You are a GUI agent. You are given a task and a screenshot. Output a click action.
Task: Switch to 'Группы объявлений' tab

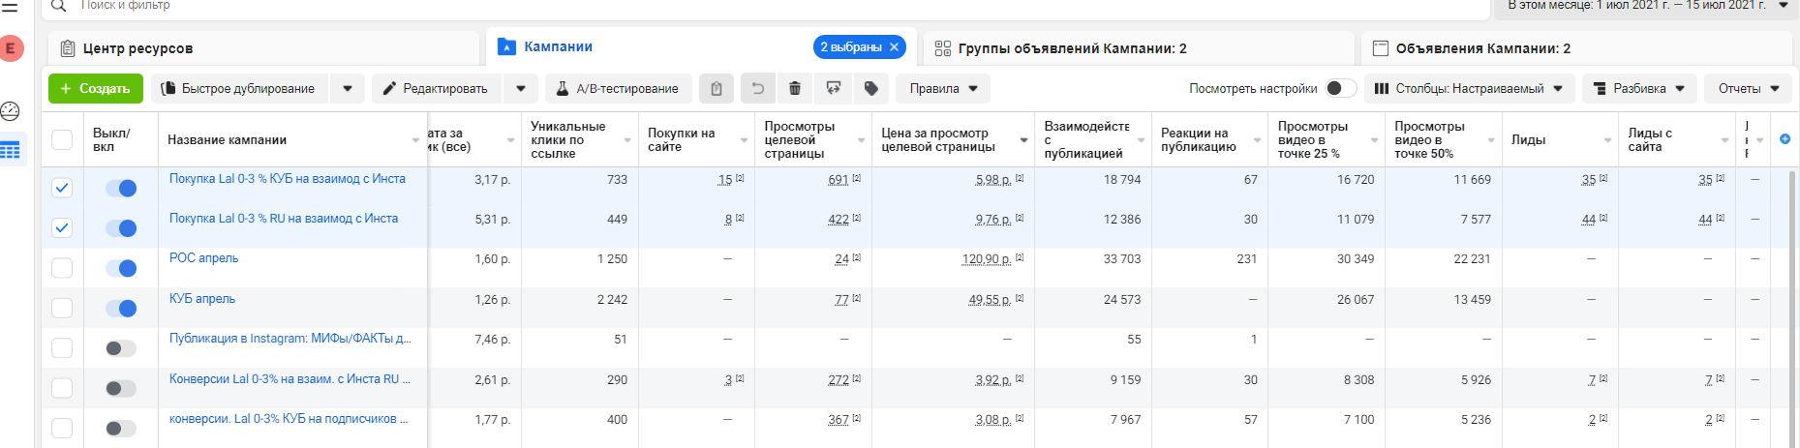pos(1072,48)
